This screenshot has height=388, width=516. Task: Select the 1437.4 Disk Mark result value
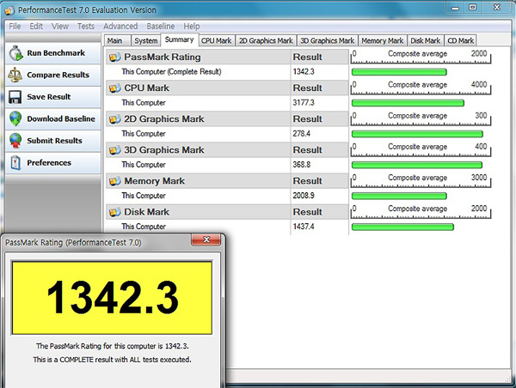tap(304, 227)
